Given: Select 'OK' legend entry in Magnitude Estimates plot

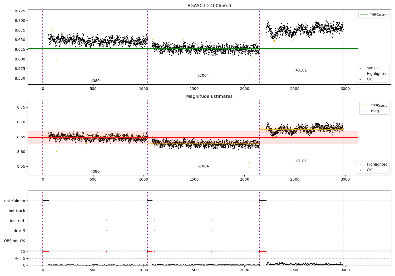Looking at the screenshot, I should (x=369, y=170).
